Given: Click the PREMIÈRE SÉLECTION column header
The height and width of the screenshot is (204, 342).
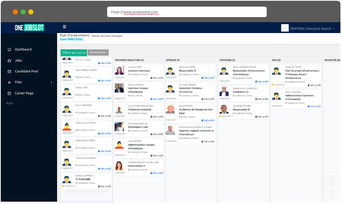Looking at the screenshot, I should [129, 60].
